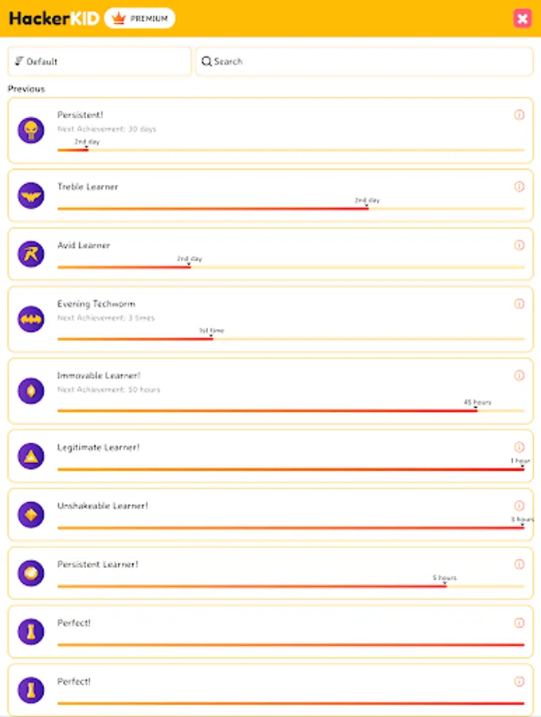
Task: Click the Treble Learner badge icon
Action: pos(31,195)
